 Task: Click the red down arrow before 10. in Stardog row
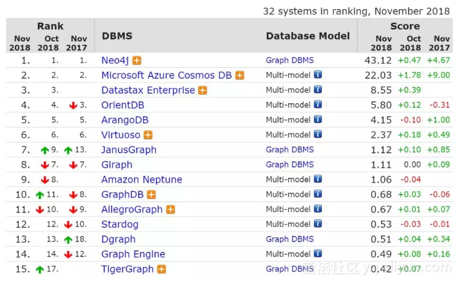pos(68,225)
